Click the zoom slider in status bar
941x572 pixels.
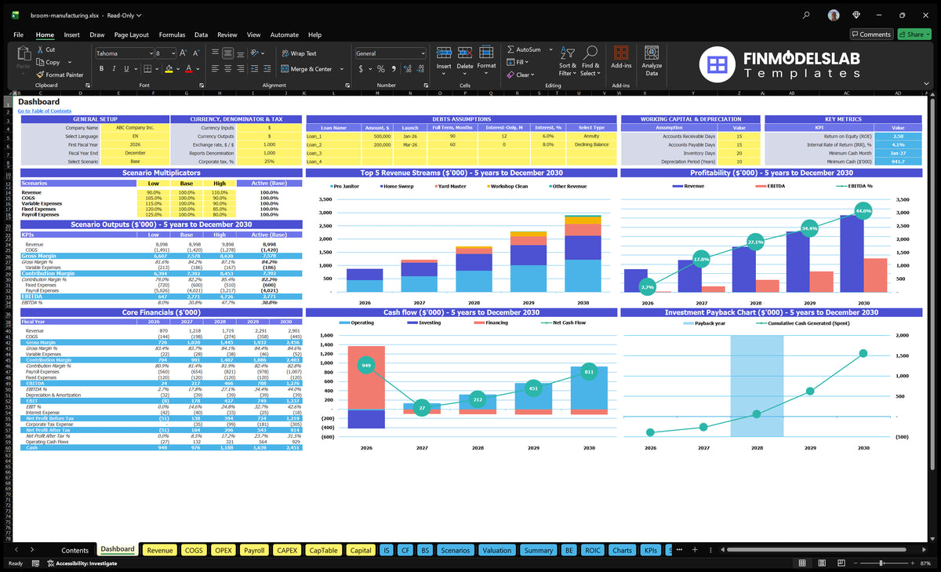click(882, 563)
